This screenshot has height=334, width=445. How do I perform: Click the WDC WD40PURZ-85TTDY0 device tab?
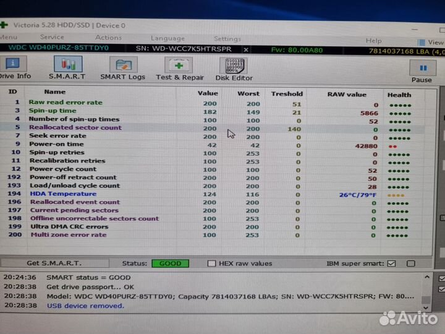(x=59, y=48)
